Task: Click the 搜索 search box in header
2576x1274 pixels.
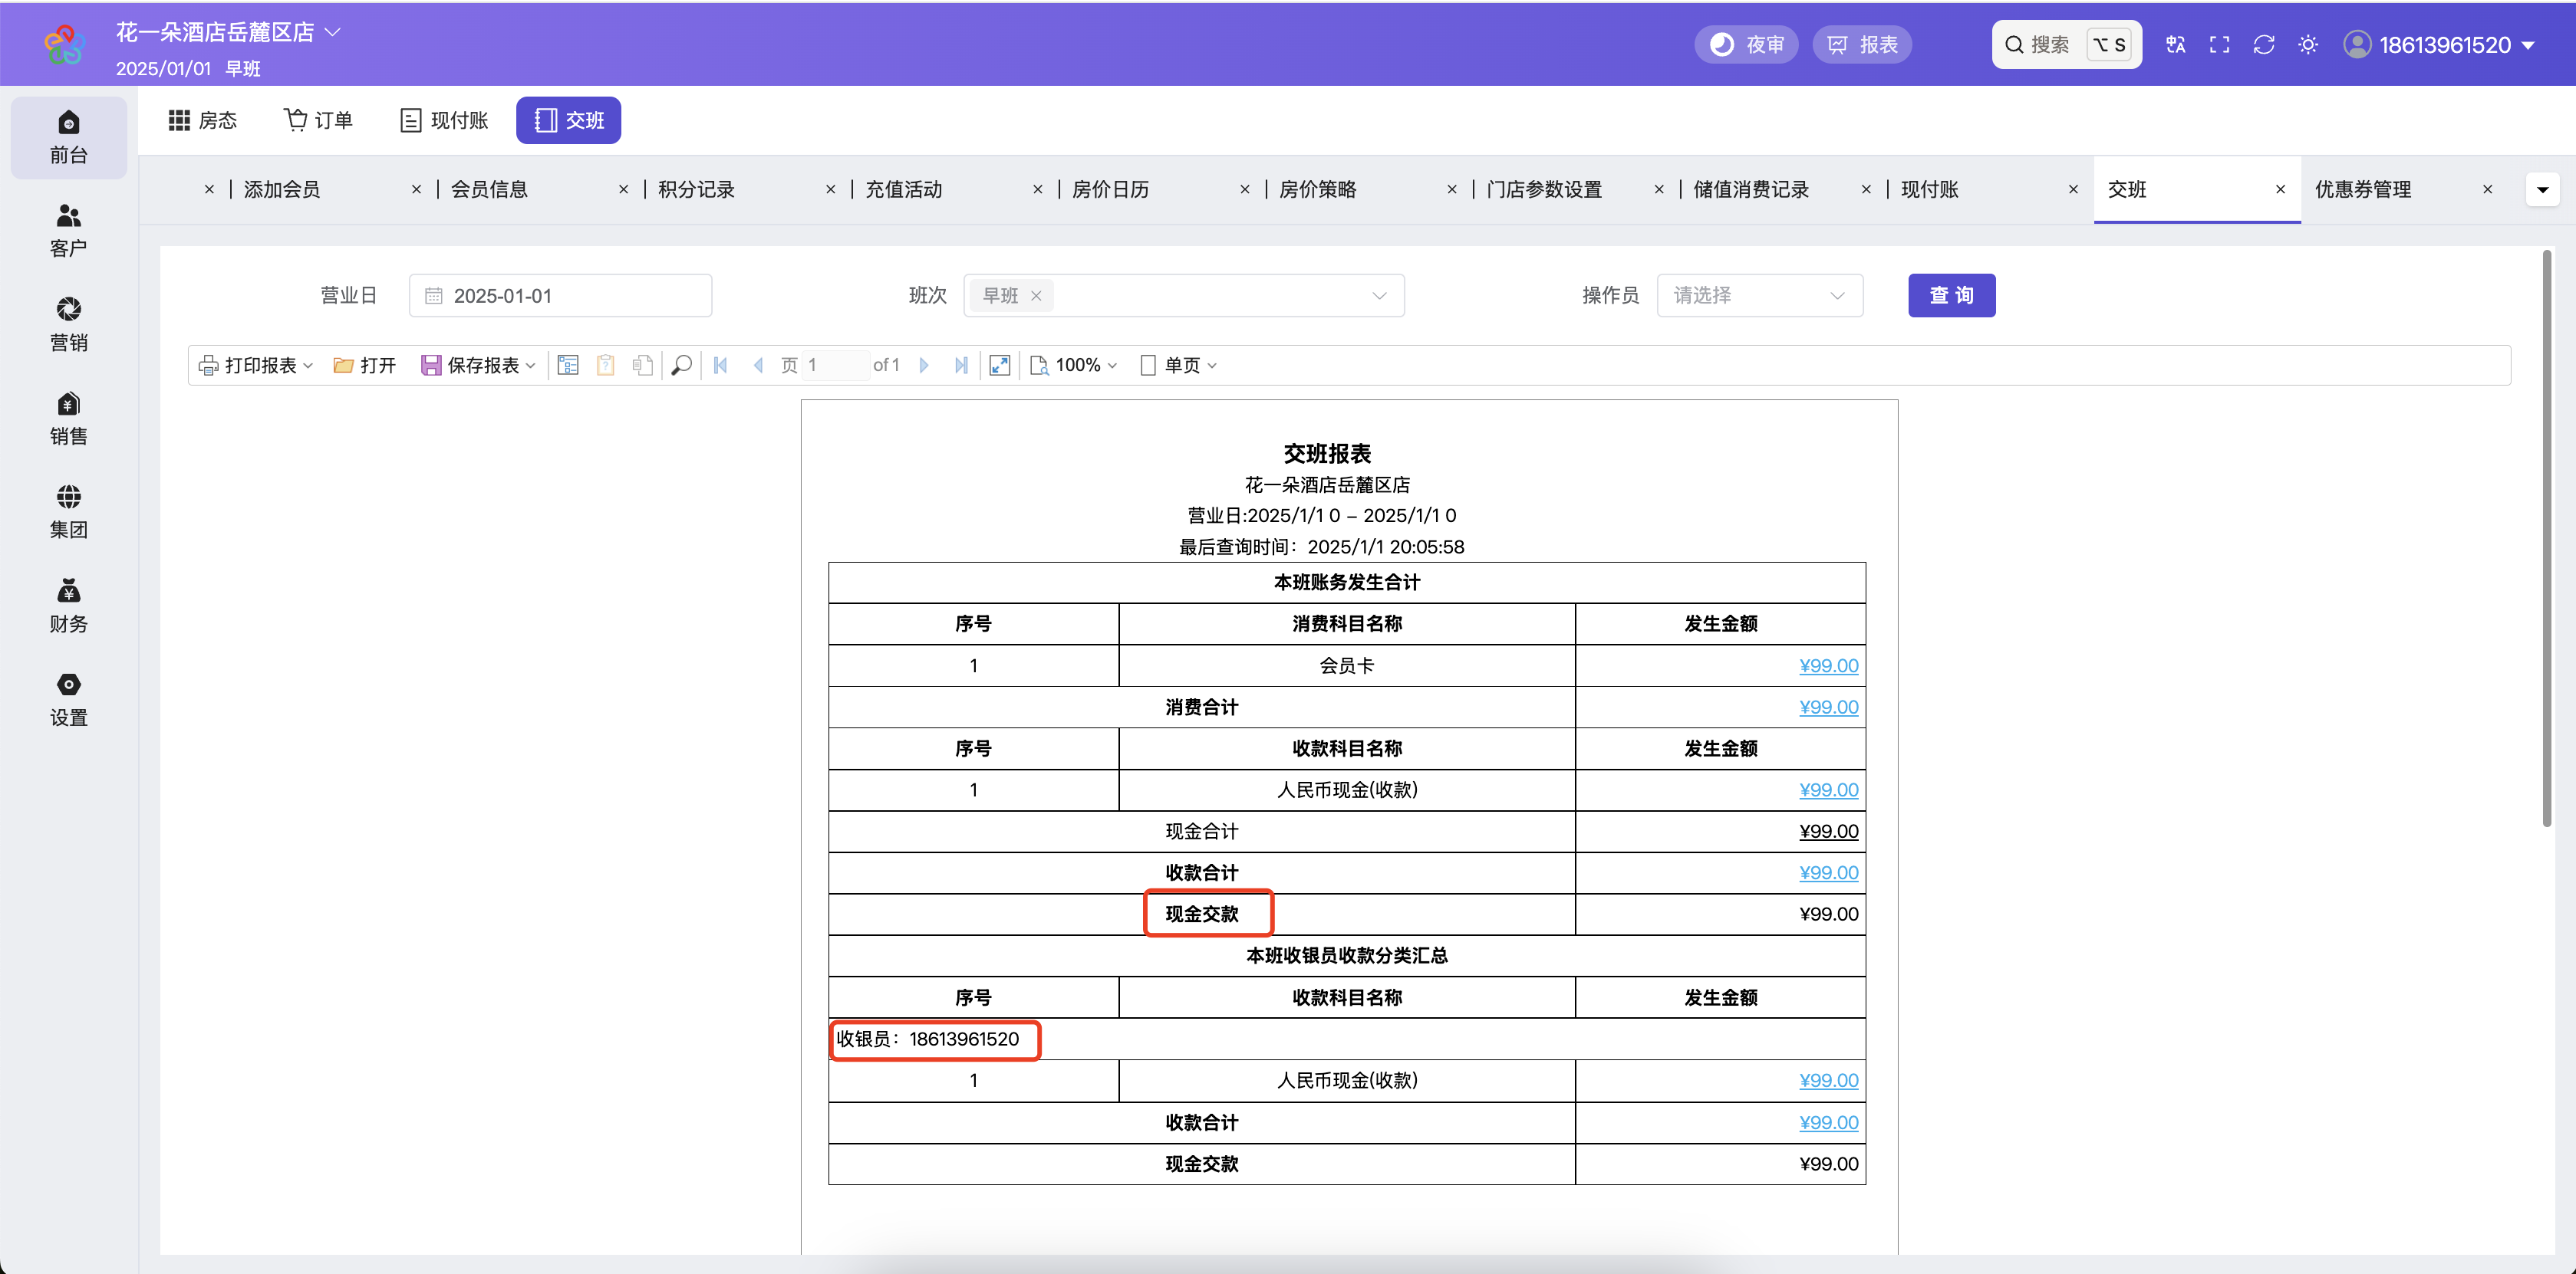Action: [x=2066, y=45]
